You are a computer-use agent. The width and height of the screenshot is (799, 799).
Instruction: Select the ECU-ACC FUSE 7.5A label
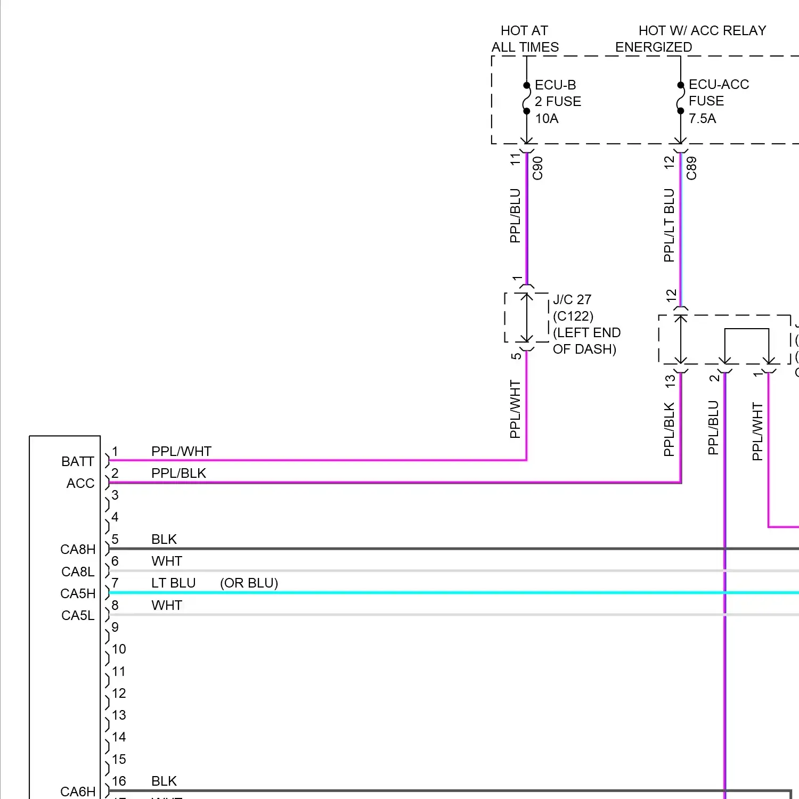tap(719, 101)
